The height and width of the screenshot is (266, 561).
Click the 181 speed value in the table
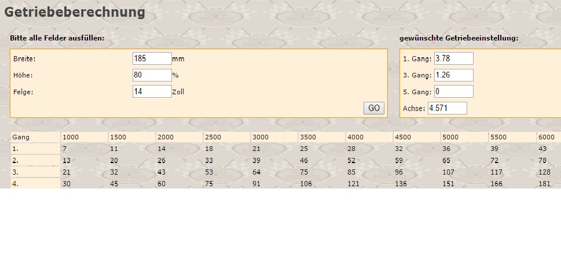(x=544, y=183)
